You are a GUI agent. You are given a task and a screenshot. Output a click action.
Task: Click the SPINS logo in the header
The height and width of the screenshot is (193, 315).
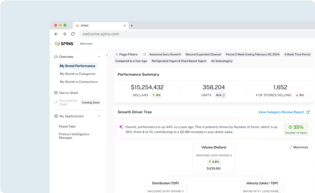click(65, 44)
